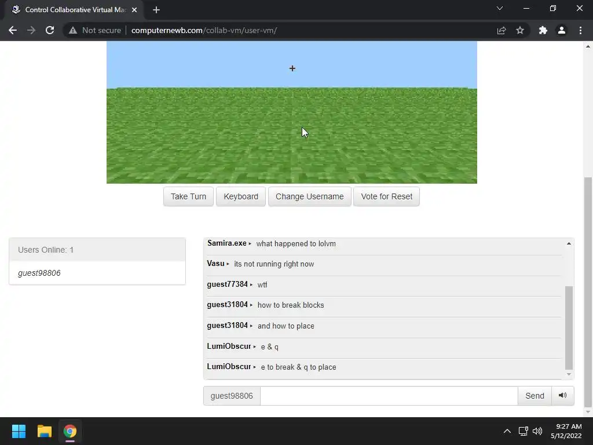593x445 pixels.
Task: Open the Chrome profile icon
Action: (x=562, y=30)
